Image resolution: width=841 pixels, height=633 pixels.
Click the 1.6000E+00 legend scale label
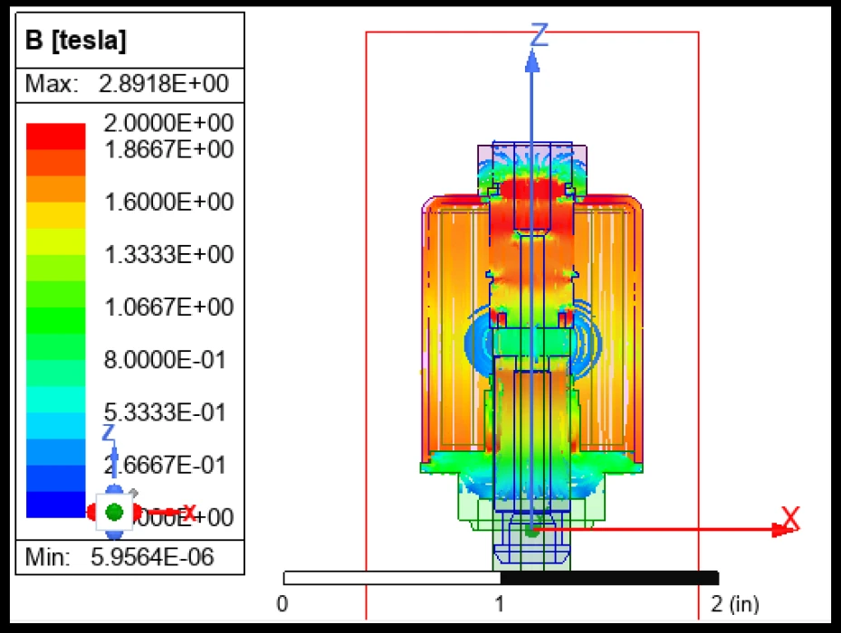point(168,202)
